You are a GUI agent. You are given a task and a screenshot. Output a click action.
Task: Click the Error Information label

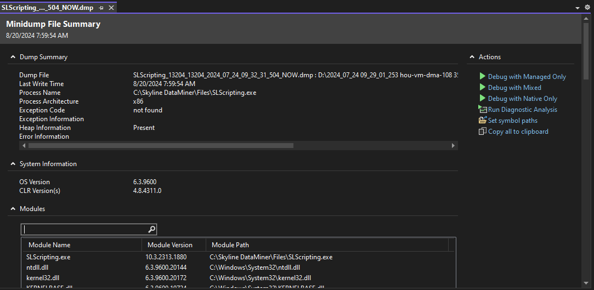point(44,137)
